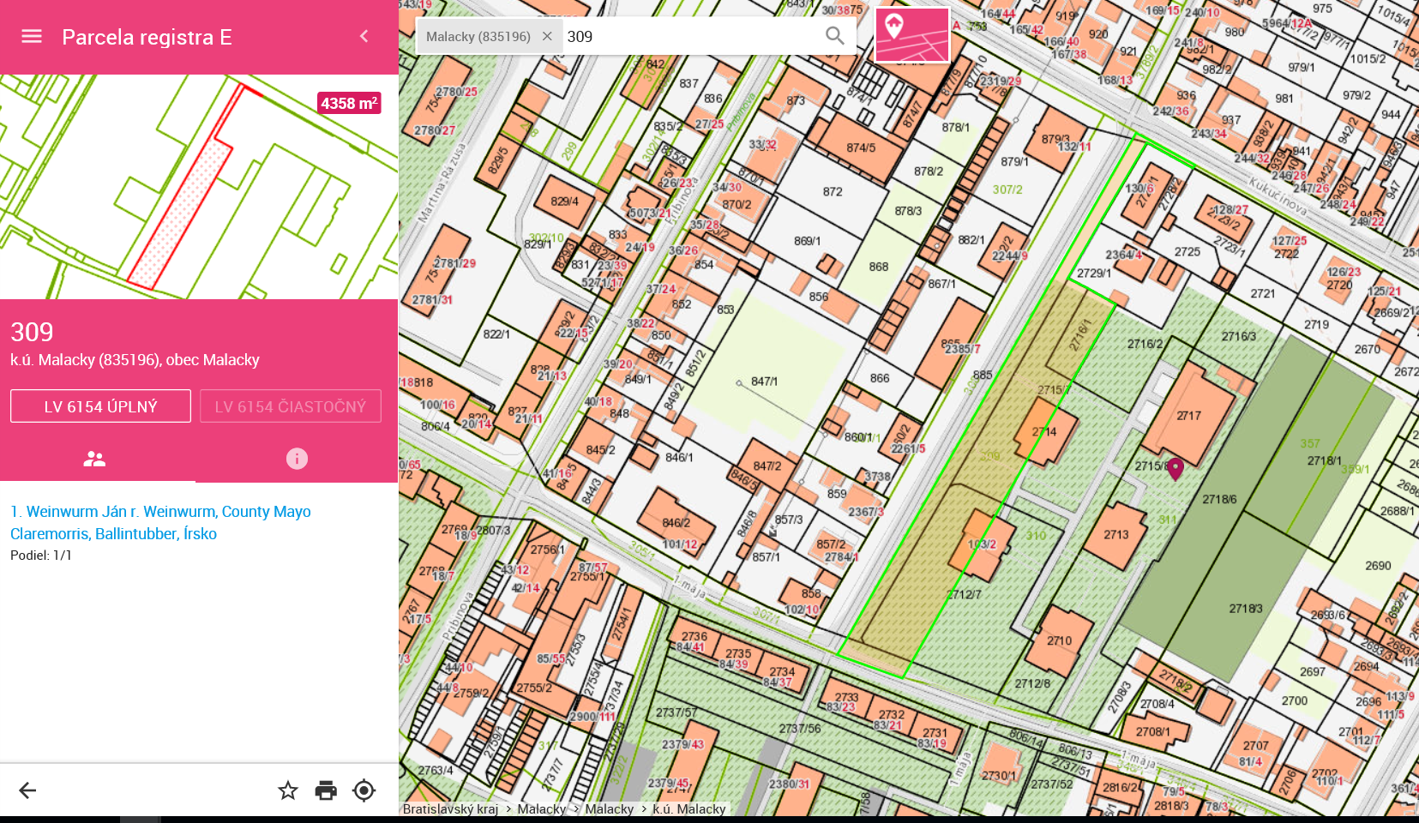
Task: Center map on parcel location
Action: point(364,790)
